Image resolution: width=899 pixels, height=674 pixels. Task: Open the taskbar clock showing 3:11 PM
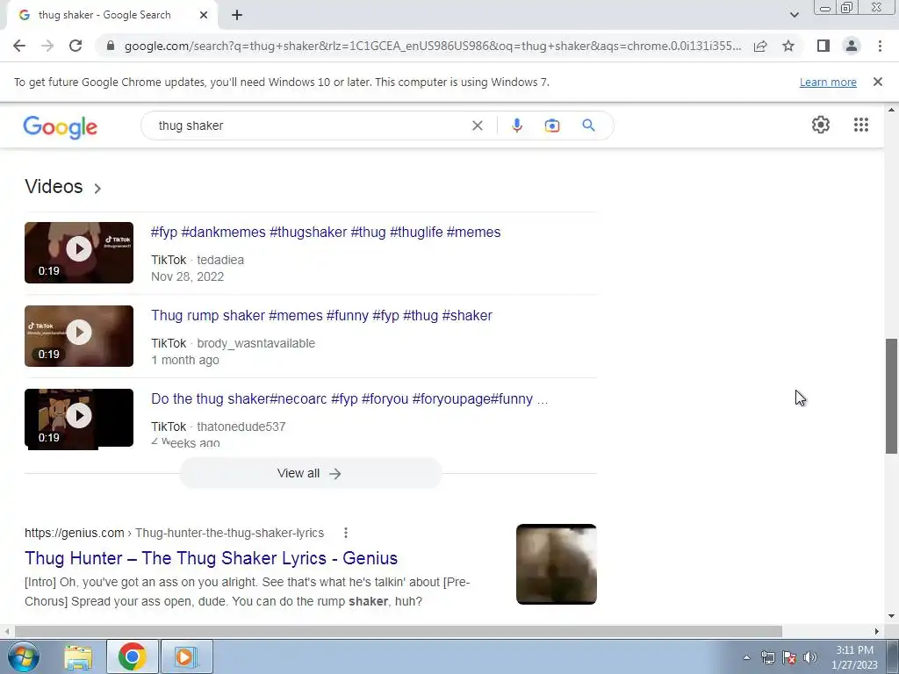[x=854, y=657]
